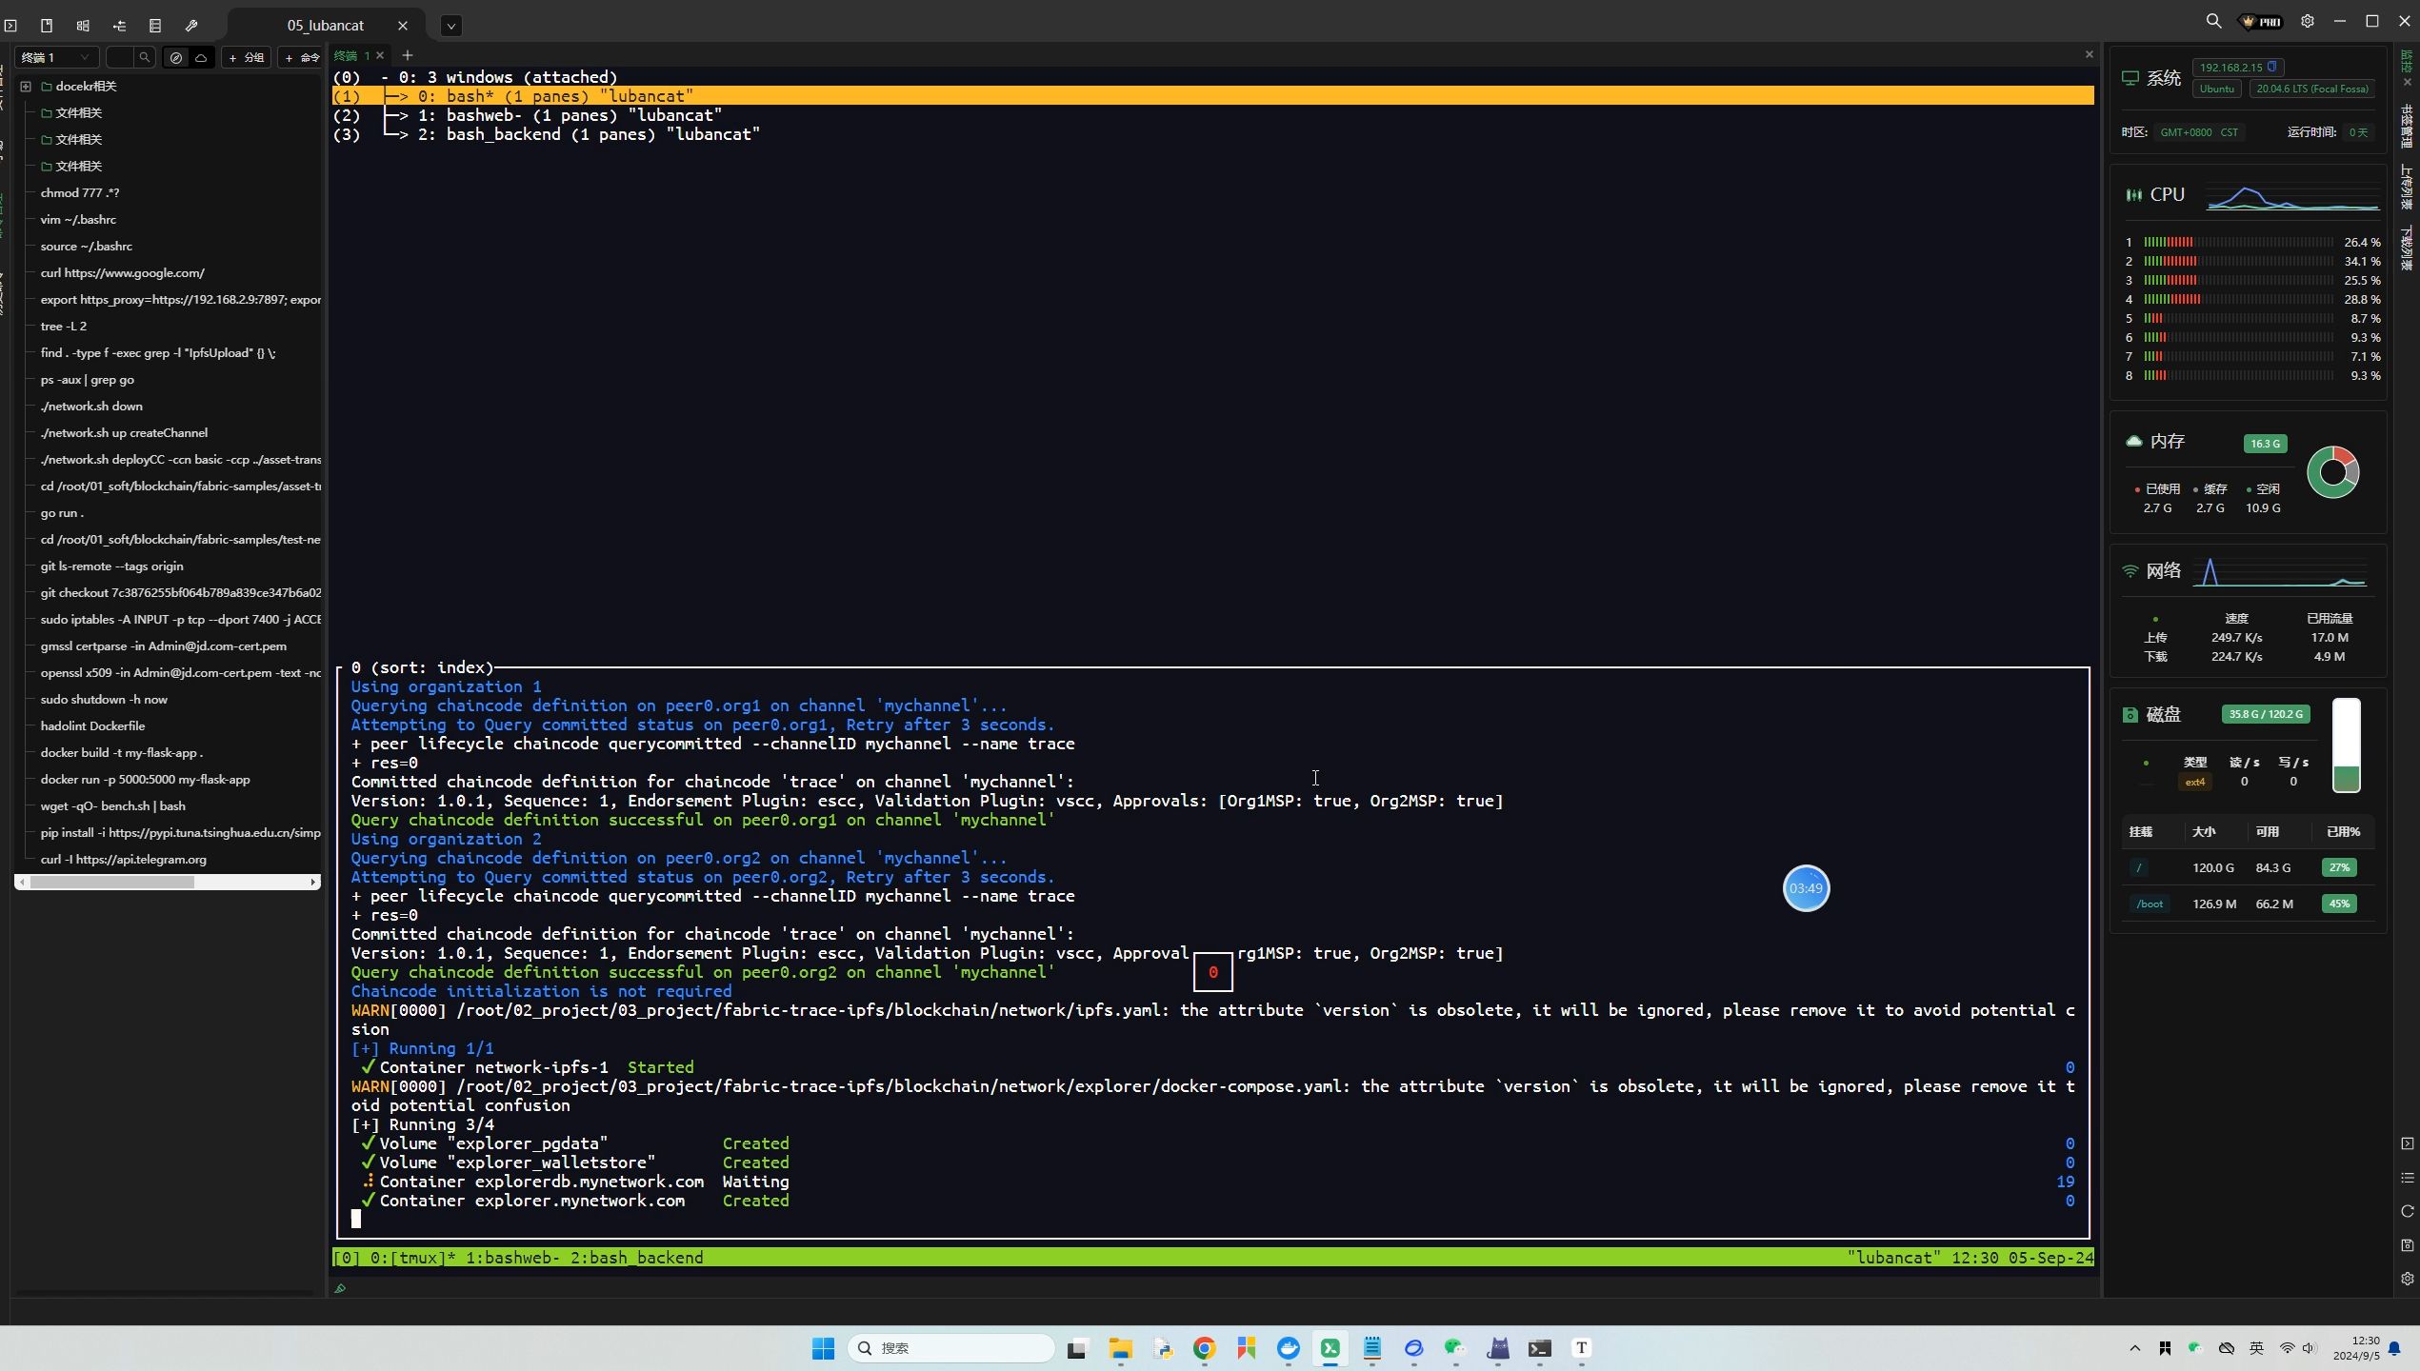Click the command search input field

click(122, 58)
